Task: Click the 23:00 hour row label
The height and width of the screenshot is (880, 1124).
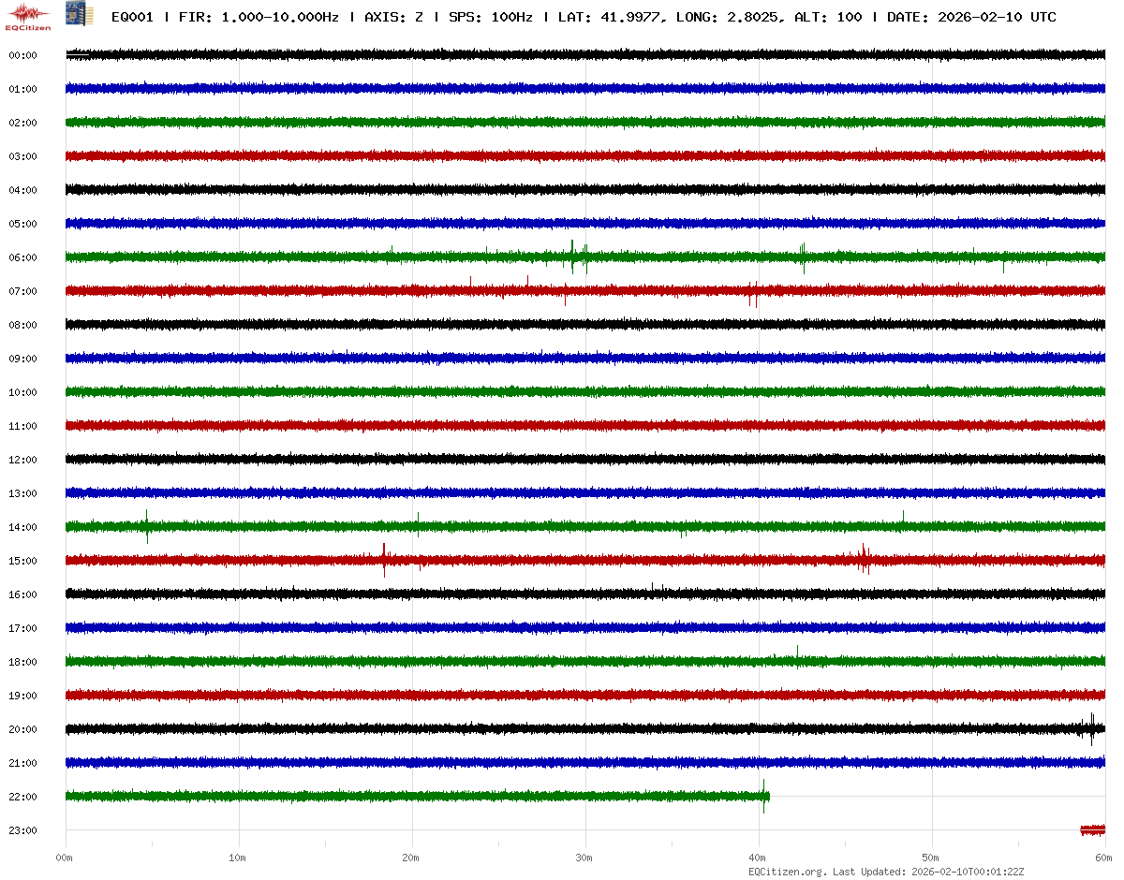Action: (22, 830)
